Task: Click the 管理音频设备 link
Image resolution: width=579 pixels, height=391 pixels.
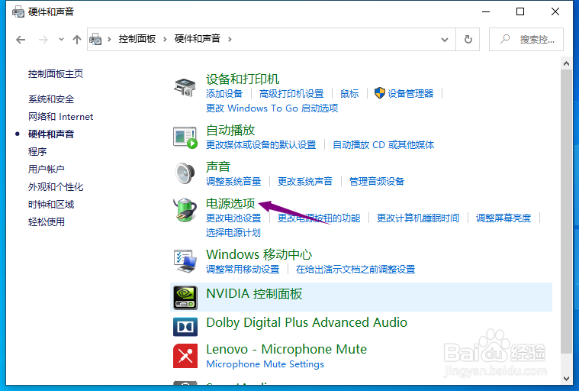Action: 377,182
